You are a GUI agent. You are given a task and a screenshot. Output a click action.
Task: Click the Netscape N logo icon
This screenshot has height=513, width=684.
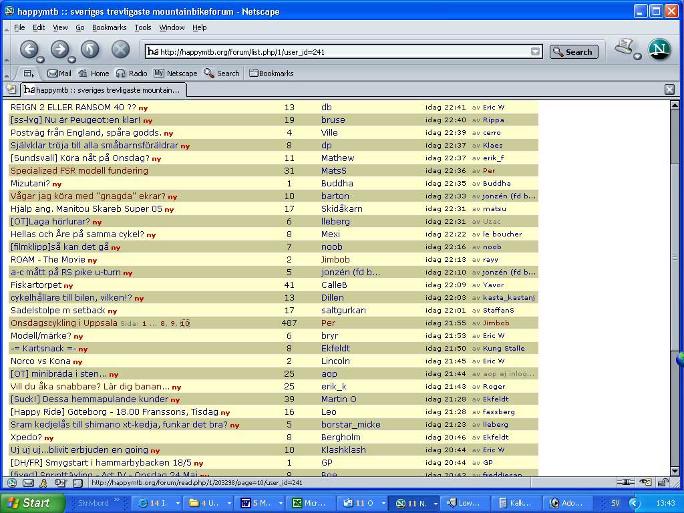coord(659,49)
